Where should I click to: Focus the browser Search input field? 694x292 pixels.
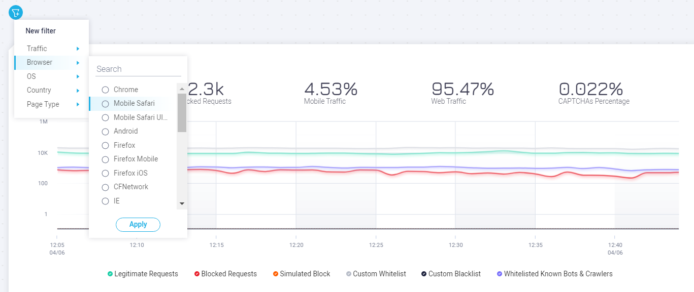(x=138, y=69)
